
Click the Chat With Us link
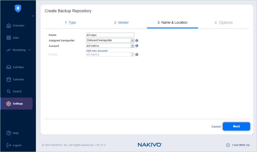click(241, 145)
